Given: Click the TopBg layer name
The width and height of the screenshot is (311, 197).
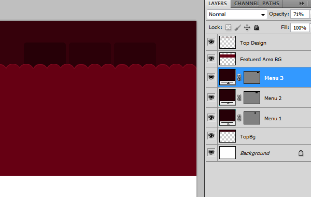Looking at the screenshot, I should click(x=248, y=137).
